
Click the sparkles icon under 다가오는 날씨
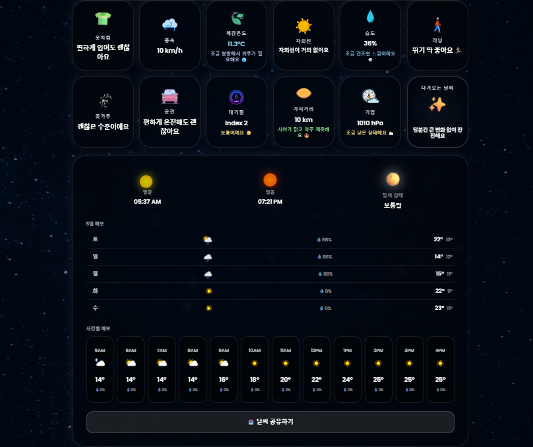point(437,104)
